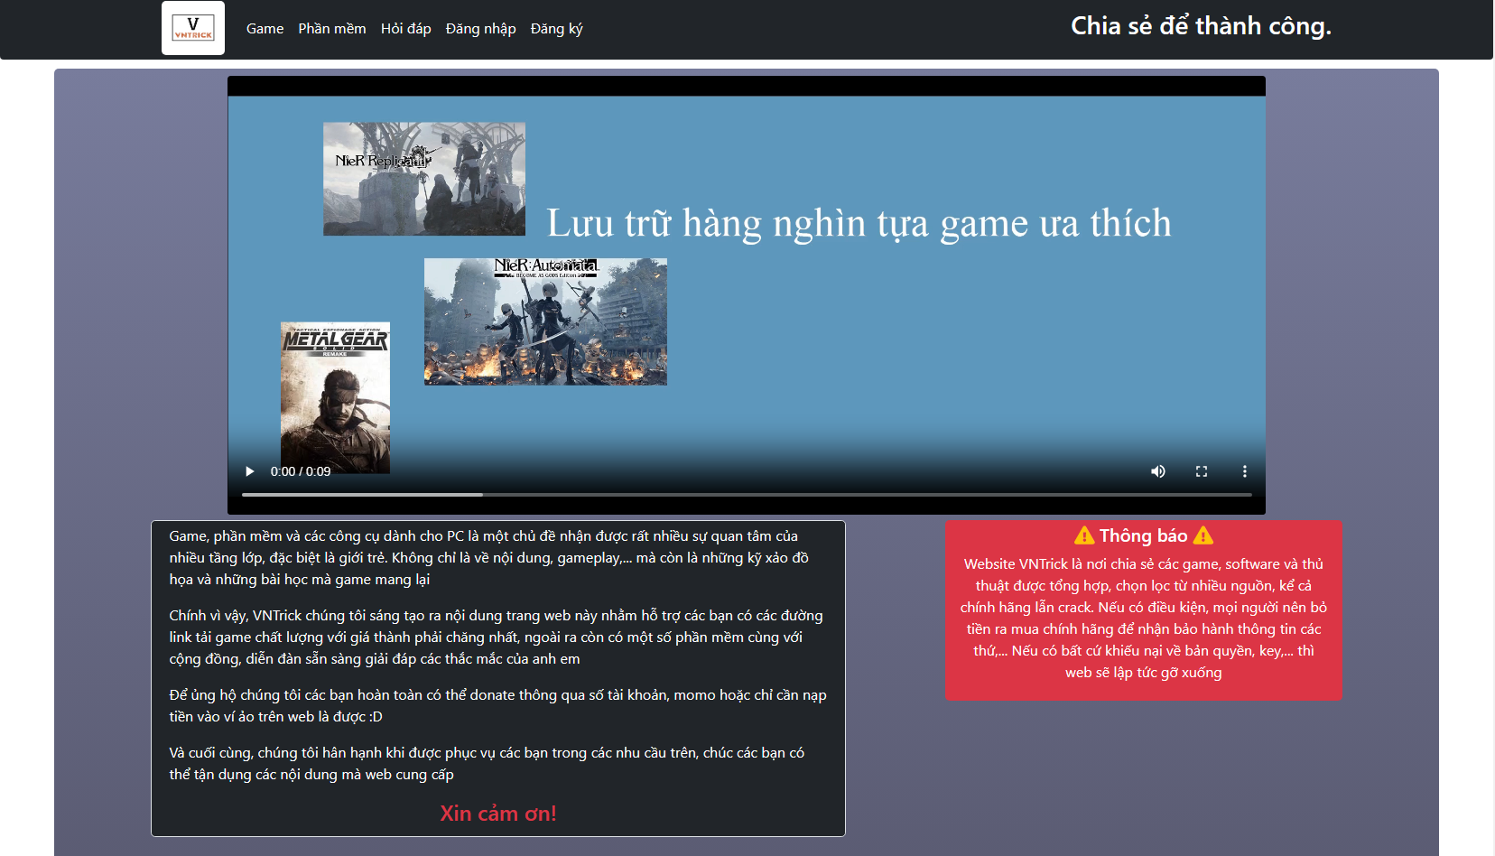Click the warning icon left of Thông báo
Screen dimensions: 1495x856
click(x=1084, y=535)
